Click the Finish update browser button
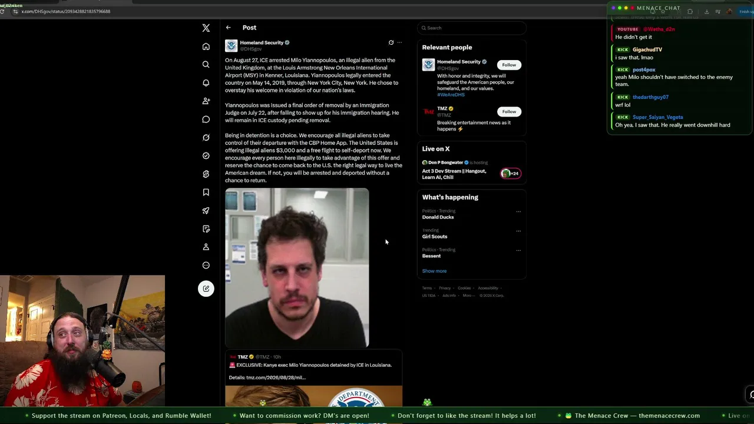 [x=746, y=11]
